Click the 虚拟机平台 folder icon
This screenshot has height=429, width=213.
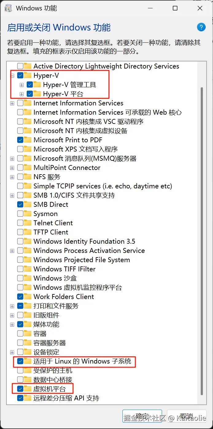[28, 388]
